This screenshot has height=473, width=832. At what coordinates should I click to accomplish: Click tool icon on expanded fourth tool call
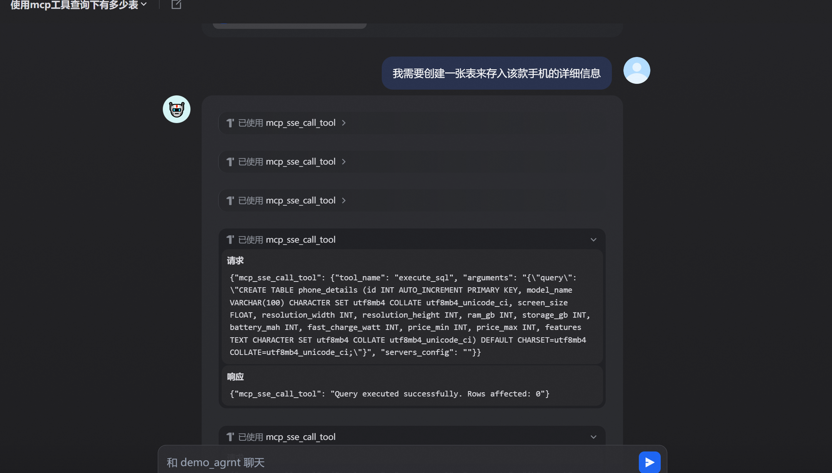coord(230,240)
